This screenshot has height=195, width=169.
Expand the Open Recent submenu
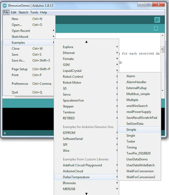point(29,31)
